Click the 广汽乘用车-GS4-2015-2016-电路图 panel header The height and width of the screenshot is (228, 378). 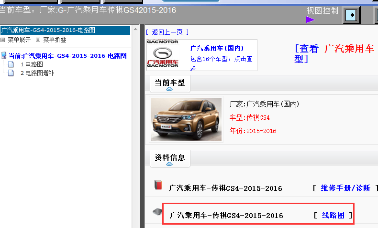click(x=65, y=30)
